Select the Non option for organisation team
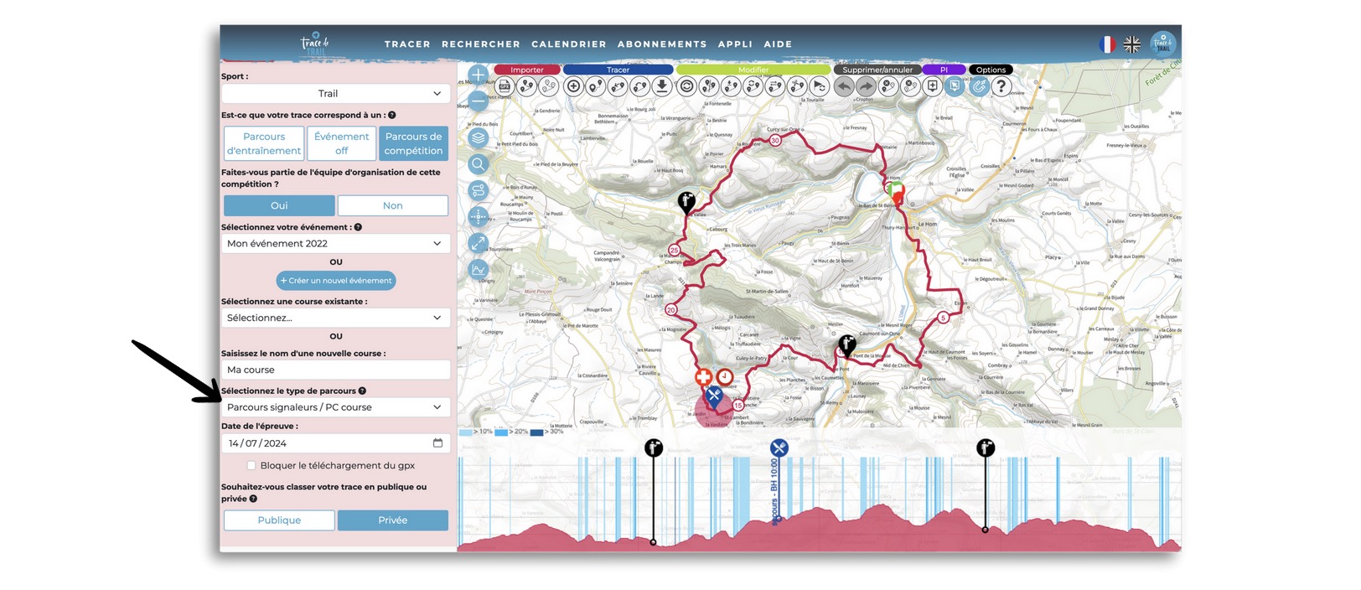The image size is (1361, 590). pos(392,206)
